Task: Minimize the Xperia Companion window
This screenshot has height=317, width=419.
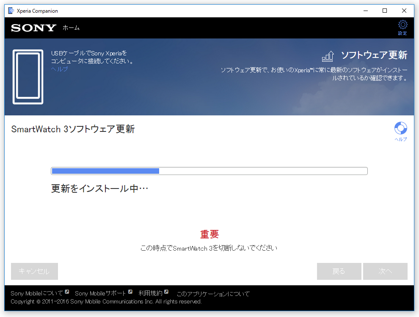Action: [x=366, y=11]
